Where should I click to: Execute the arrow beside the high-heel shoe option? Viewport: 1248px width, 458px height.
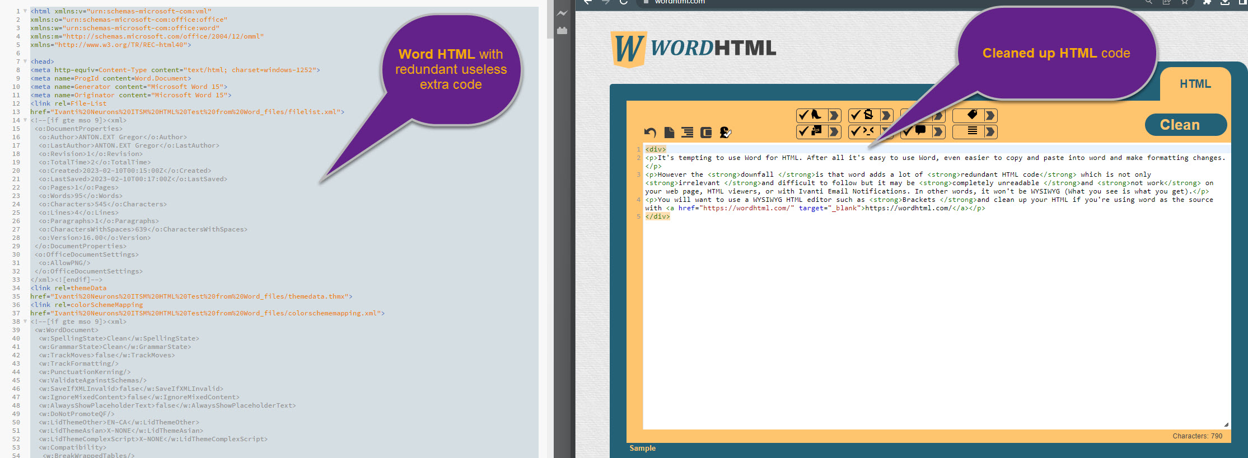[834, 115]
